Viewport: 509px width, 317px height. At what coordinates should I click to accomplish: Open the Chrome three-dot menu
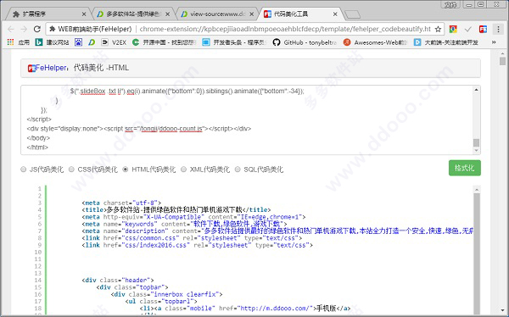498,29
